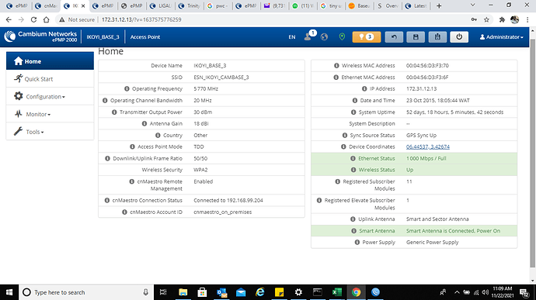Viewport: 536px width, 300px height.
Task: Switch to the cnMaestro browser tab
Action: [x=47, y=5]
